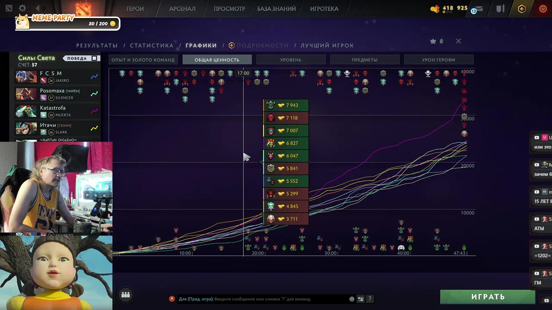Viewport: 552px width, 310px height.
Task: Show the ОБЩАЯ ЦЕННОСТЬ graph
Action: [217, 60]
